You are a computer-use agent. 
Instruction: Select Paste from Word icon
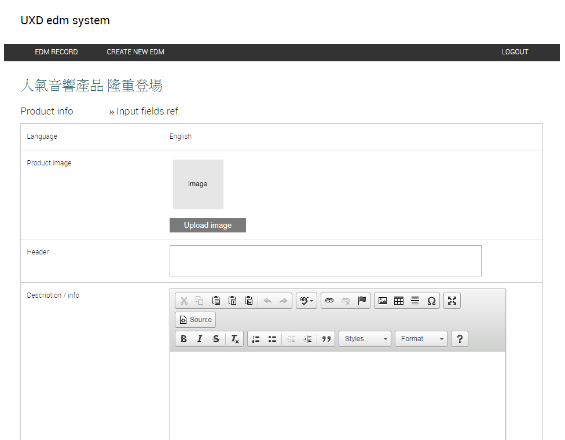coord(248,301)
